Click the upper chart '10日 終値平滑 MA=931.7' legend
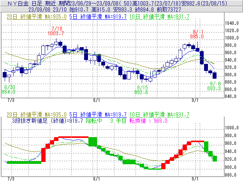Viewport: 243px width, 184px height. coord(159,17)
